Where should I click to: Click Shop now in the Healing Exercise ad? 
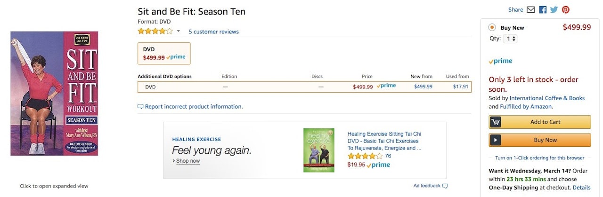pyautogui.click(x=188, y=161)
